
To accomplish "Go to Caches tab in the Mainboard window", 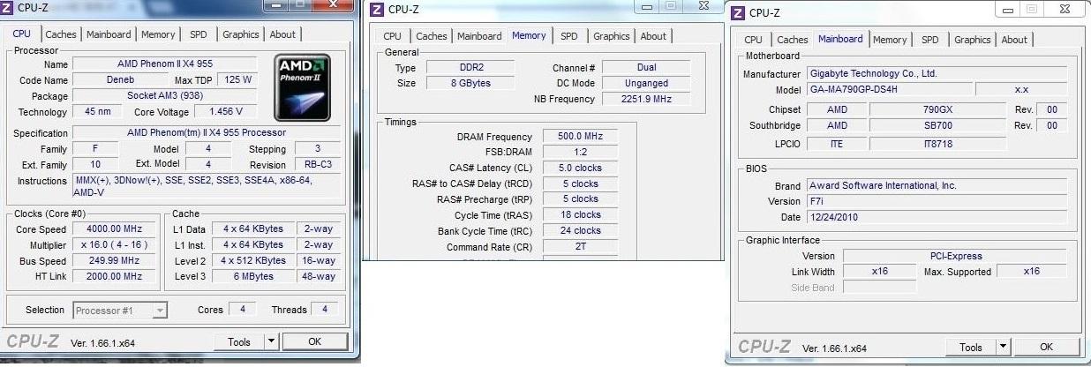I will (x=792, y=40).
